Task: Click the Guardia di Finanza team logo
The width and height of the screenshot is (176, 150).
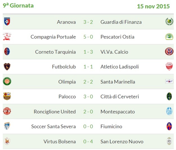Action: pos(169,22)
